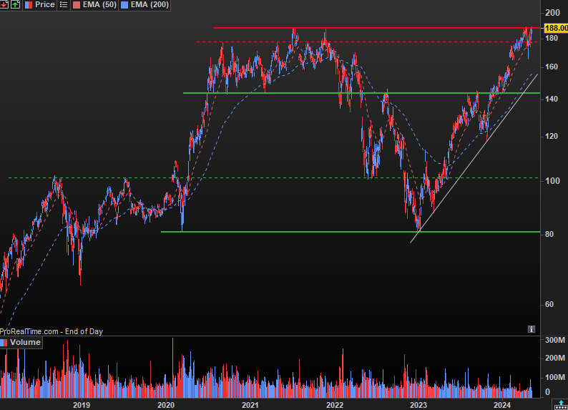Click the blue up-arrow timeline icon
This screenshot has width=568, height=410.
(x=560, y=405)
